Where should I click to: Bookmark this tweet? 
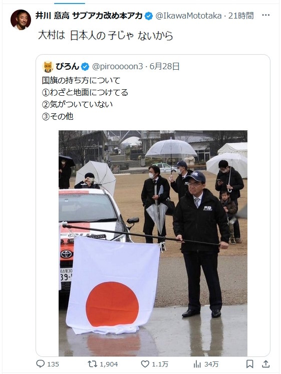click(249, 364)
